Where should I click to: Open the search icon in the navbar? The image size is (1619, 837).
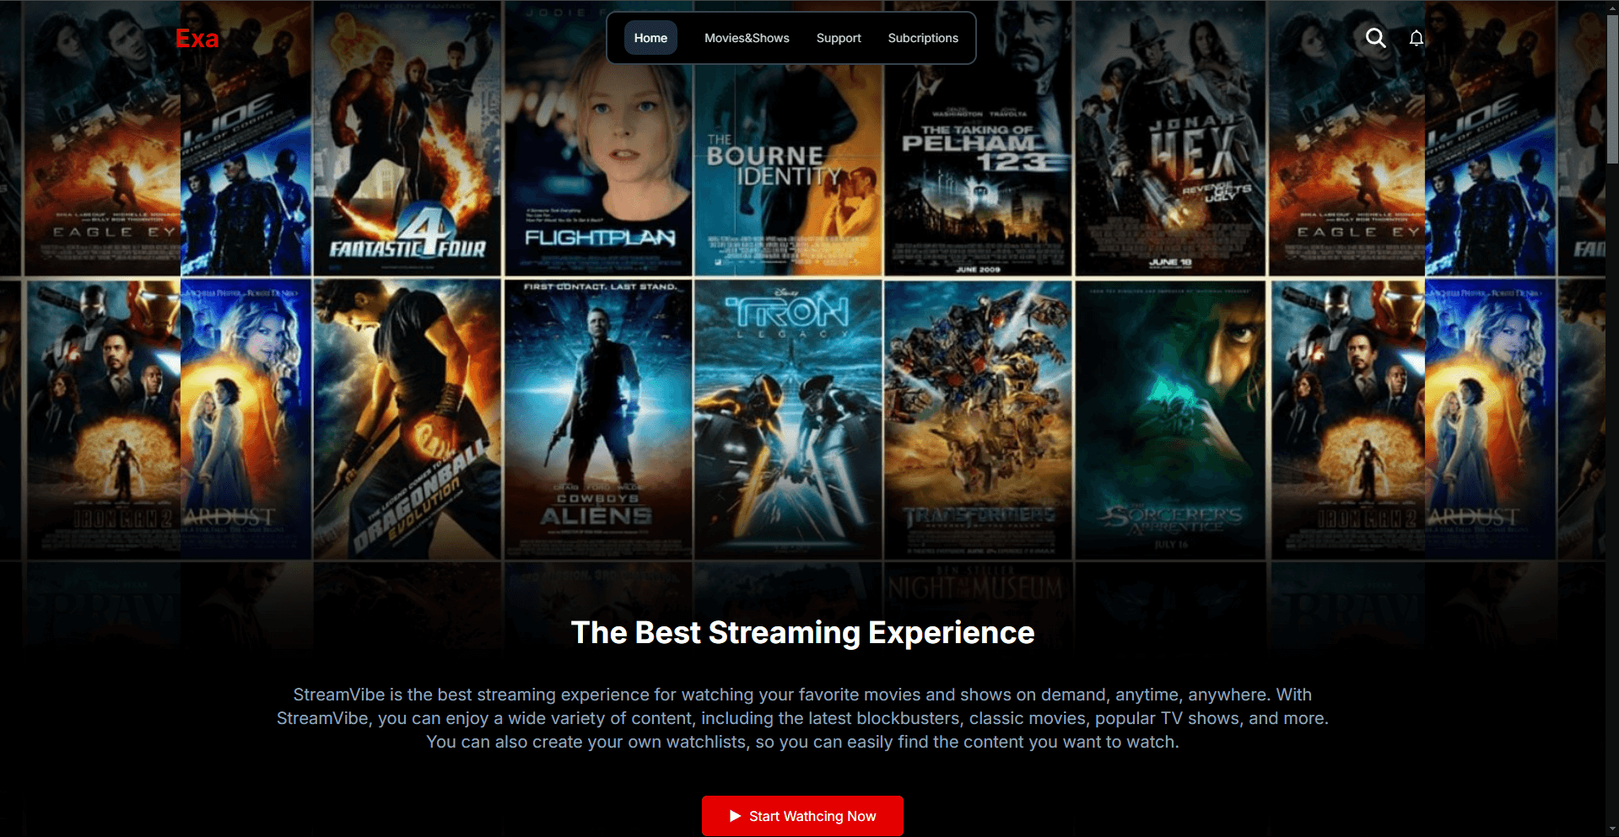(1375, 38)
